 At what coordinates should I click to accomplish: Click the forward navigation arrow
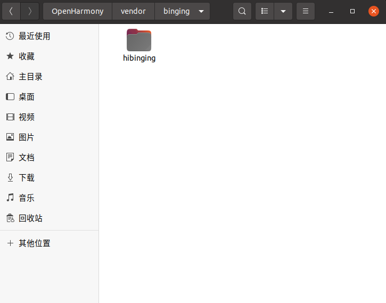30,11
